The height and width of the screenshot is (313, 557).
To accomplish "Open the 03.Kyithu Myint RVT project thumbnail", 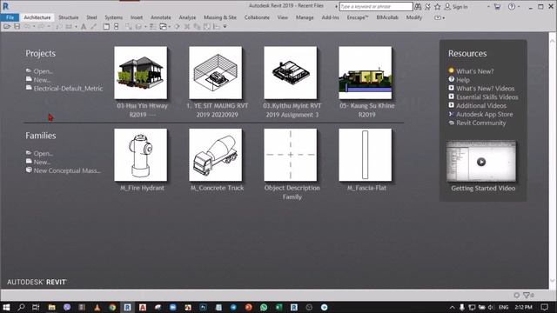I will [x=291, y=73].
